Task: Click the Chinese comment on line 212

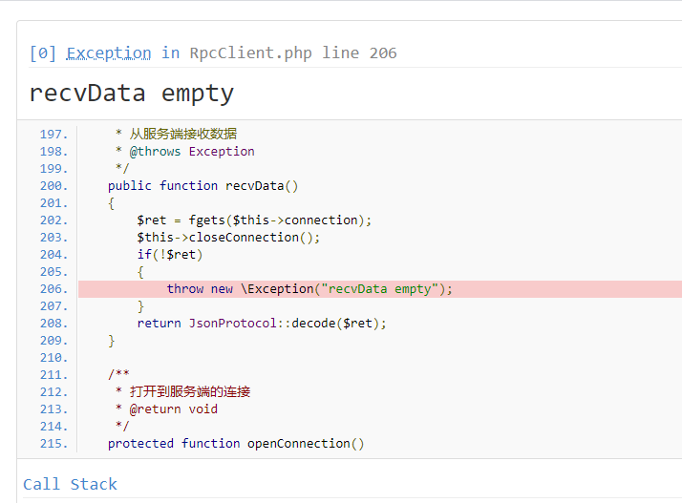Action: 190,392
